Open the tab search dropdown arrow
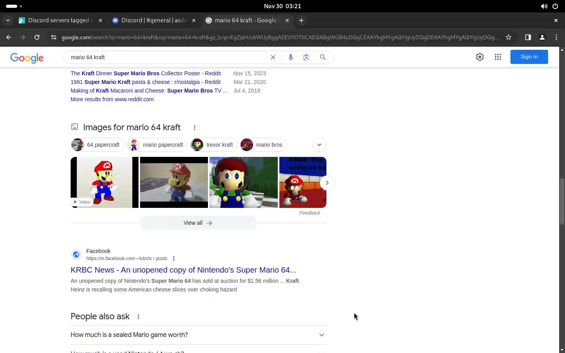Image resolution: width=565 pixels, height=353 pixels. 7,20
